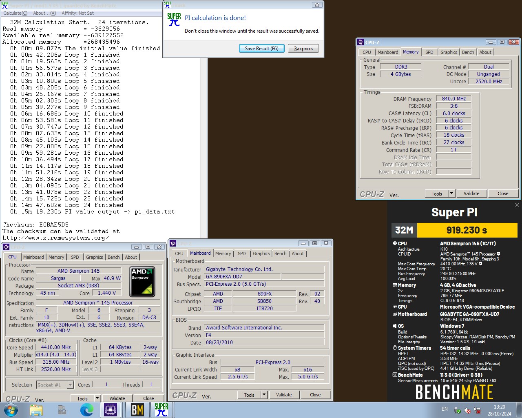Click the Checksum: E0BAE5D5 line
The height and width of the screenshot is (418, 522).
35,225
